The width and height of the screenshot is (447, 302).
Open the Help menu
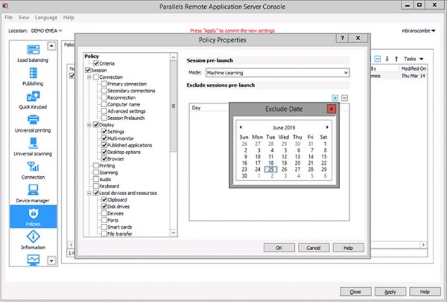pyautogui.click(x=69, y=18)
